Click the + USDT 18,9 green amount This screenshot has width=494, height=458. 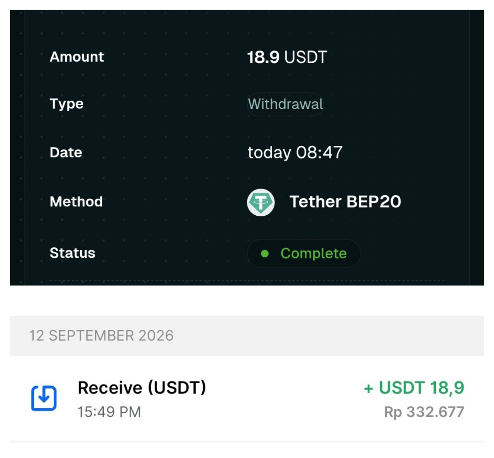click(414, 388)
